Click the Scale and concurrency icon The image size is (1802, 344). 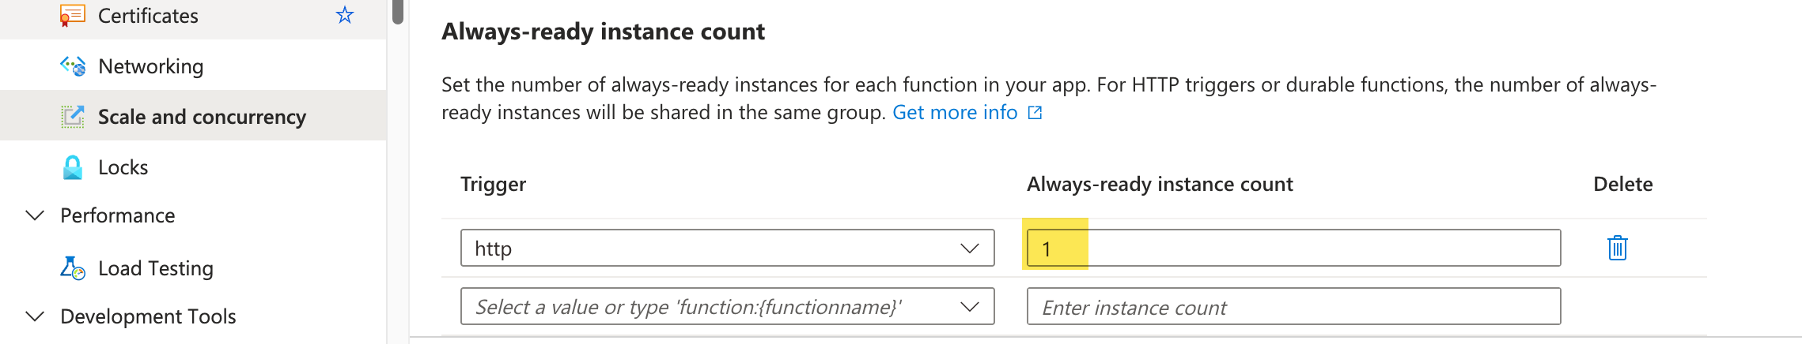tap(73, 117)
